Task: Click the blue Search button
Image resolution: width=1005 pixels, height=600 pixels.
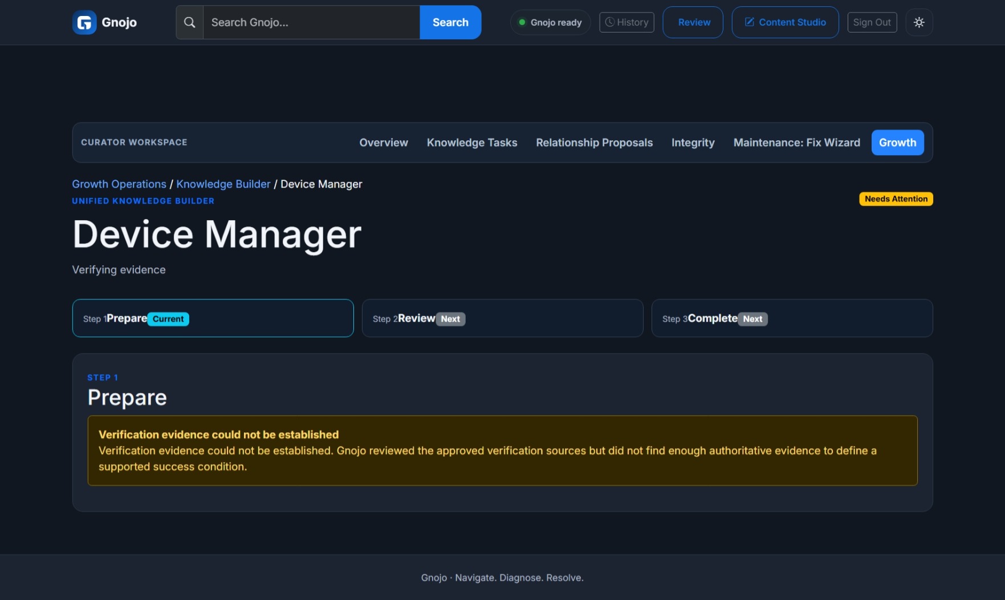Action: coord(450,22)
